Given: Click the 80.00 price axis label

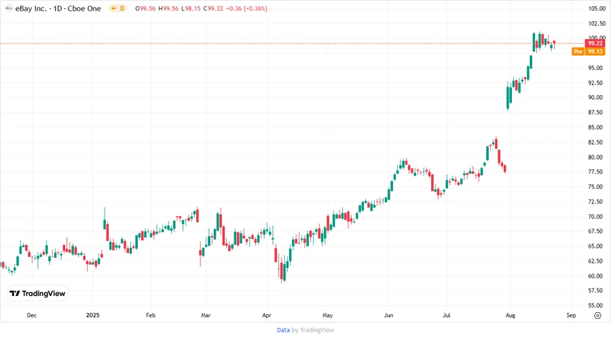Looking at the screenshot, I should (595, 157).
